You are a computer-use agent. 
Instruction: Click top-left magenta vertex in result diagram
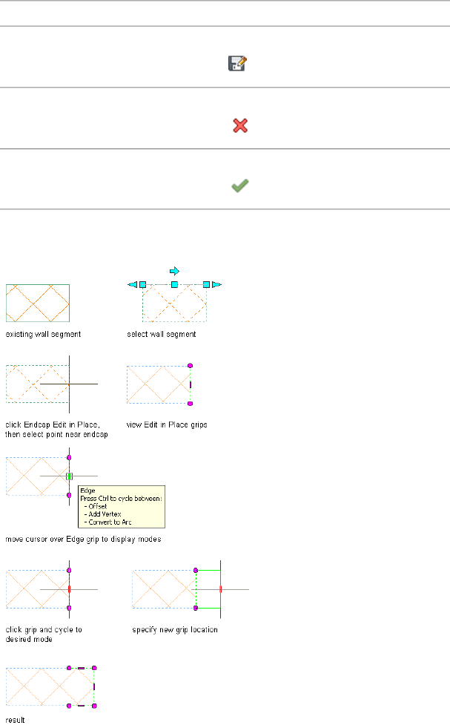pyautogui.click(x=69, y=668)
